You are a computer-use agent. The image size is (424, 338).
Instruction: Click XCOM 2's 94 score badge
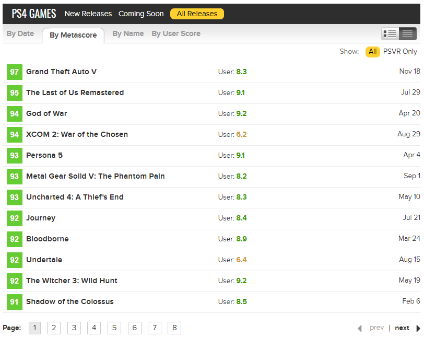click(x=14, y=134)
